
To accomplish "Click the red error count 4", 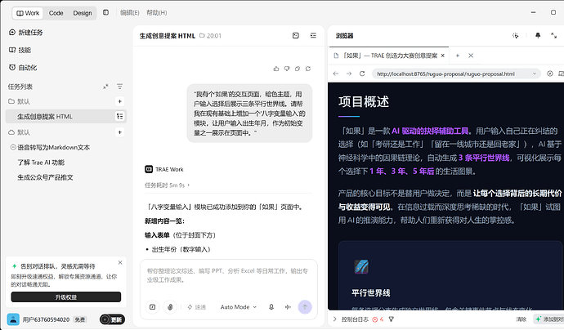I will tap(378, 319).
